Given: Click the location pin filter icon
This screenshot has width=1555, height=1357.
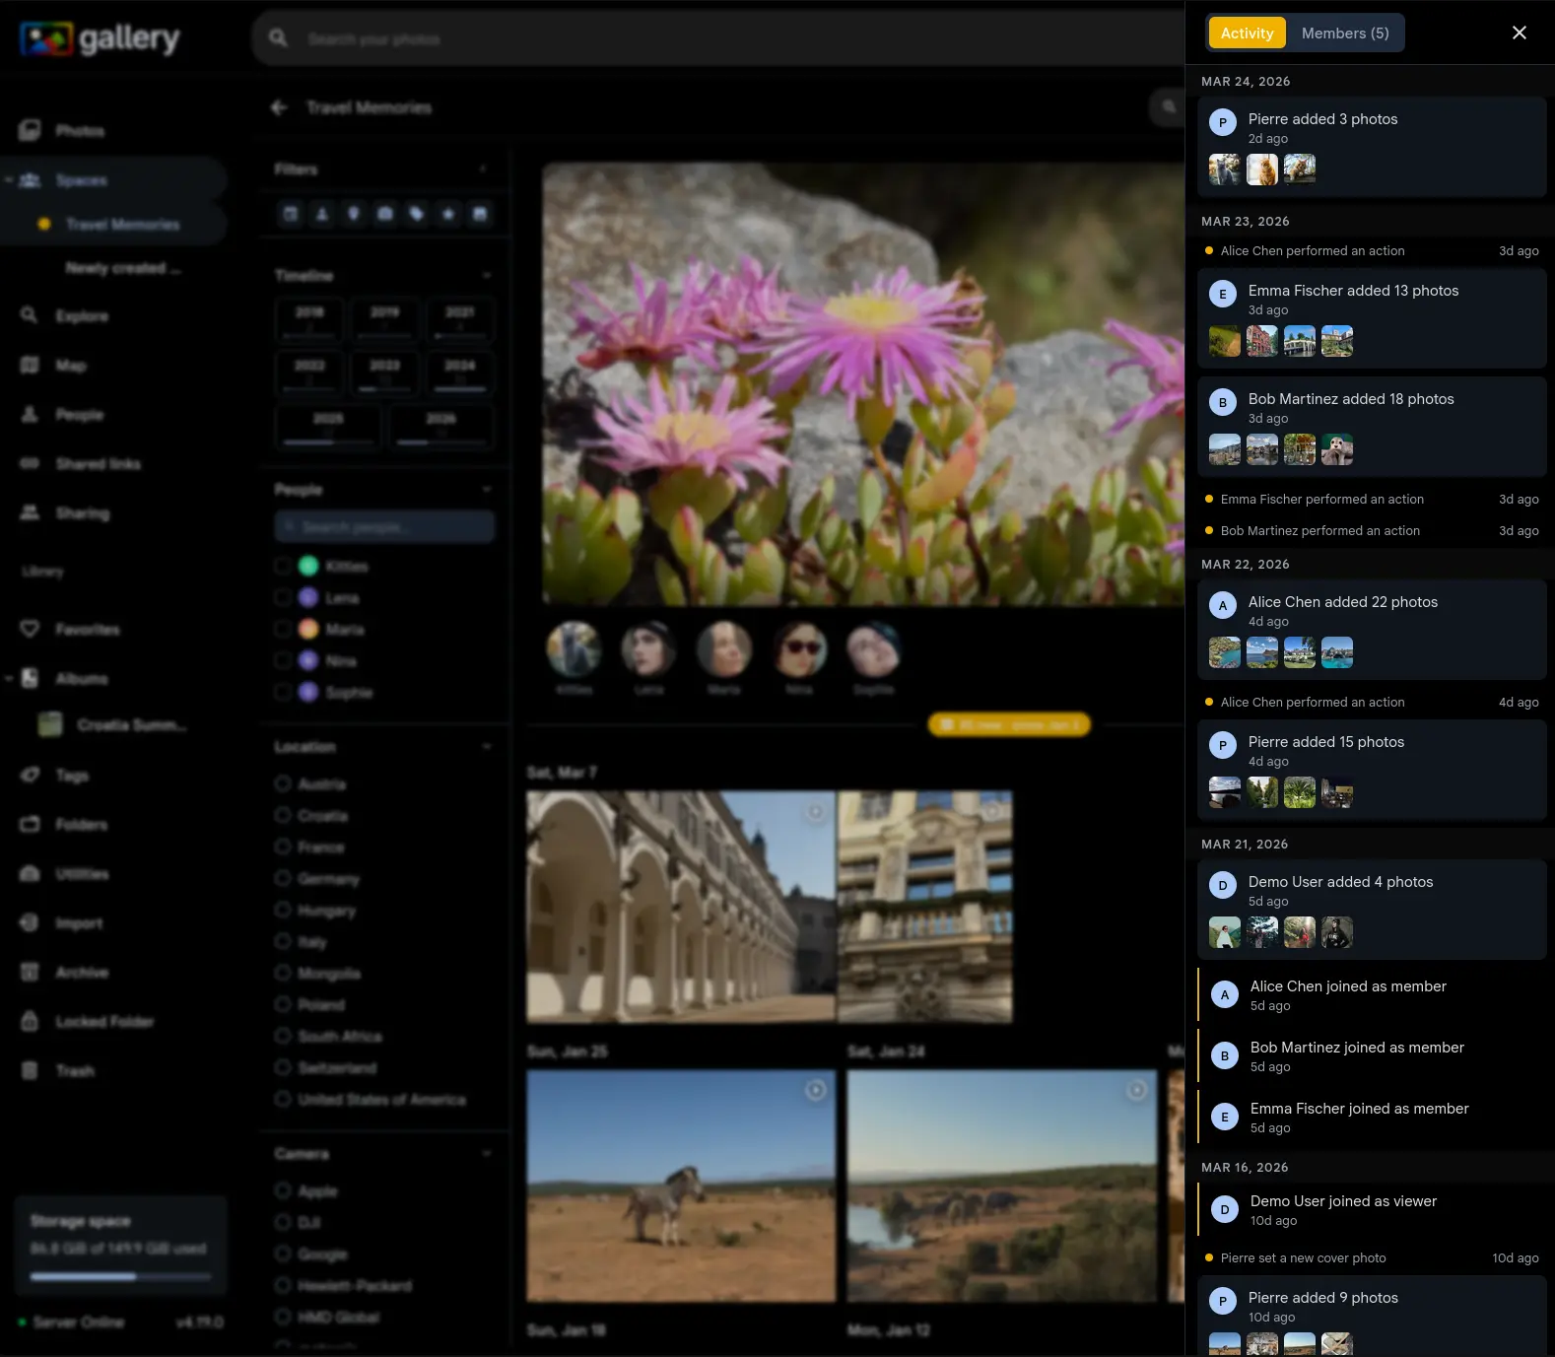Looking at the screenshot, I should coord(354,214).
